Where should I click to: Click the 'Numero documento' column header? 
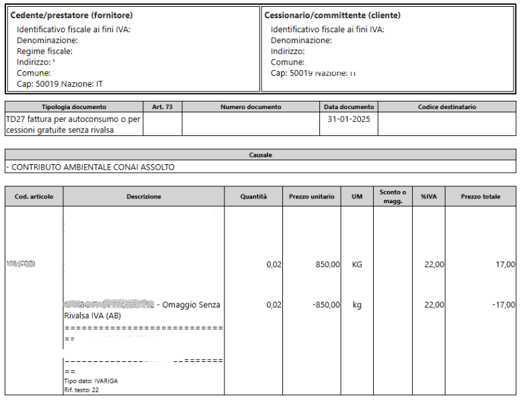click(x=251, y=107)
